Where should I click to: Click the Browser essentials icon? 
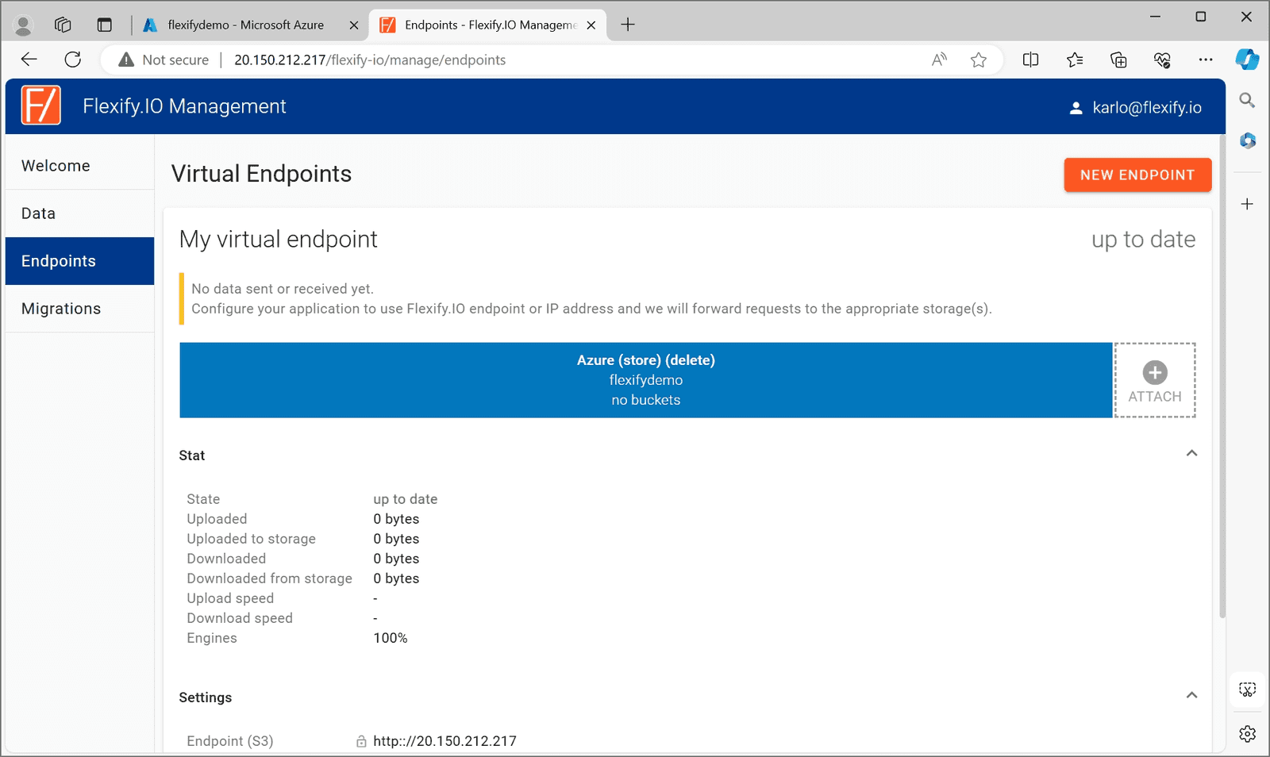(x=1162, y=60)
